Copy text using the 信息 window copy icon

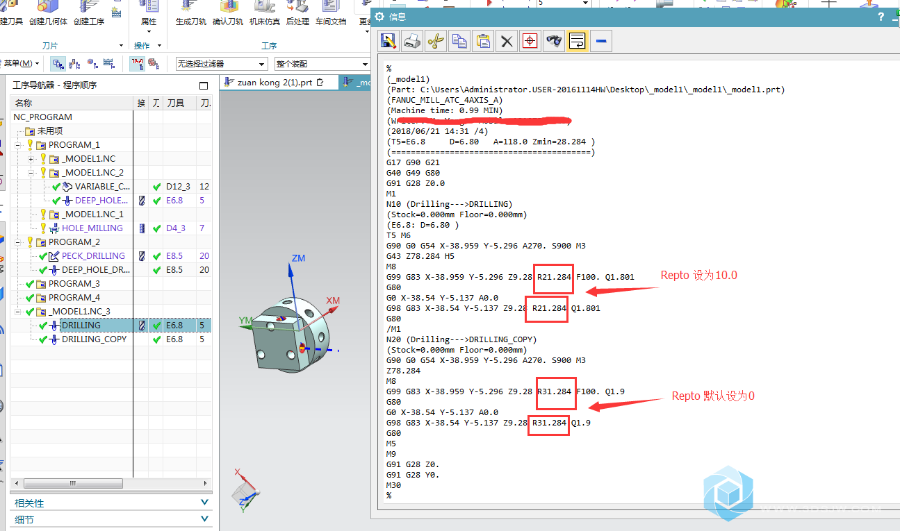click(x=459, y=41)
